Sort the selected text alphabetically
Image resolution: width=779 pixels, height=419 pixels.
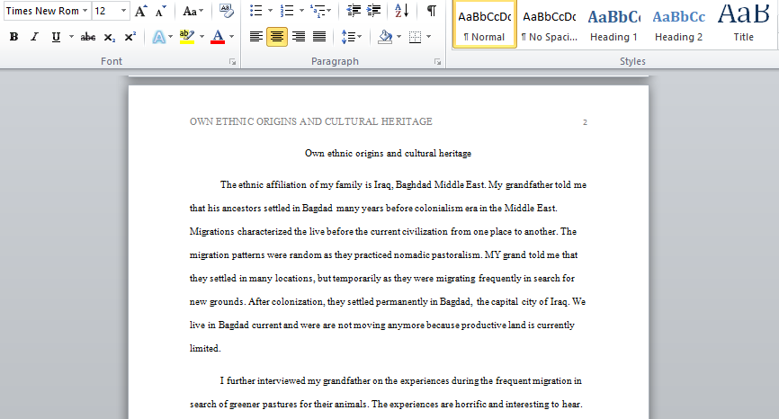[x=401, y=11]
